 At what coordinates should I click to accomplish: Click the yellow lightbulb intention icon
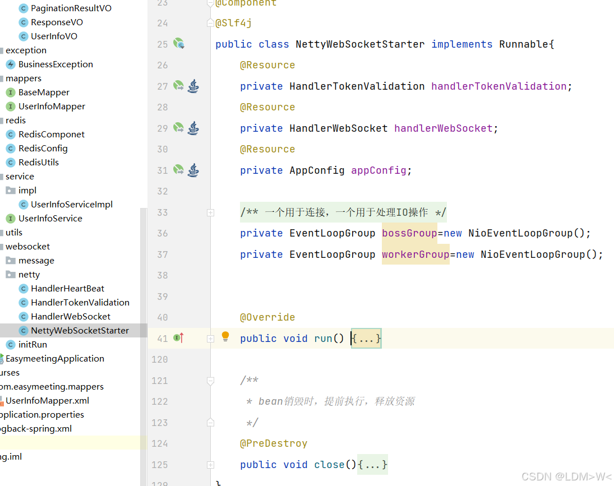[225, 336]
